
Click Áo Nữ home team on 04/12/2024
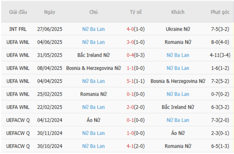(x=93, y=120)
